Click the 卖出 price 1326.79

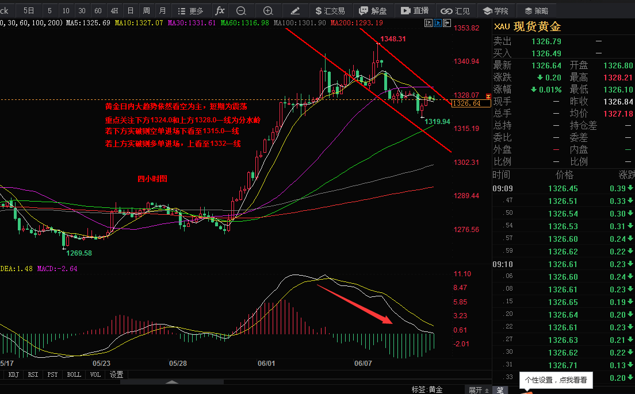click(x=546, y=41)
